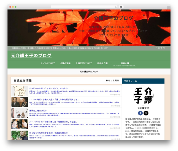Click the browser reload icon

[x=116, y=7]
